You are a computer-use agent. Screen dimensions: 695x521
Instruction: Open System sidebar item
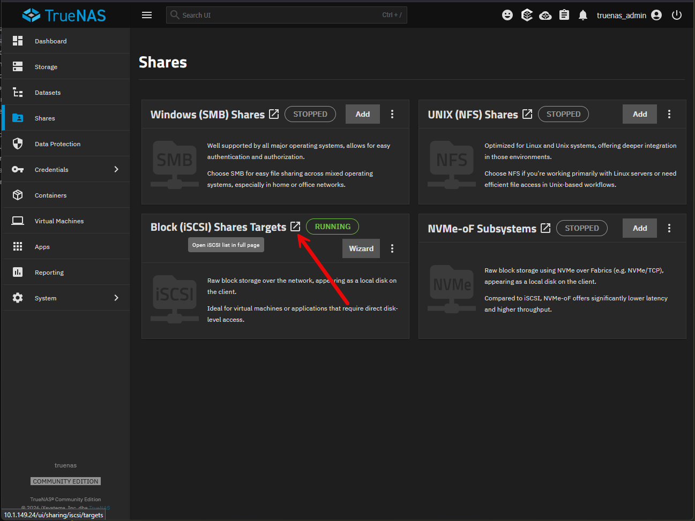[65, 298]
